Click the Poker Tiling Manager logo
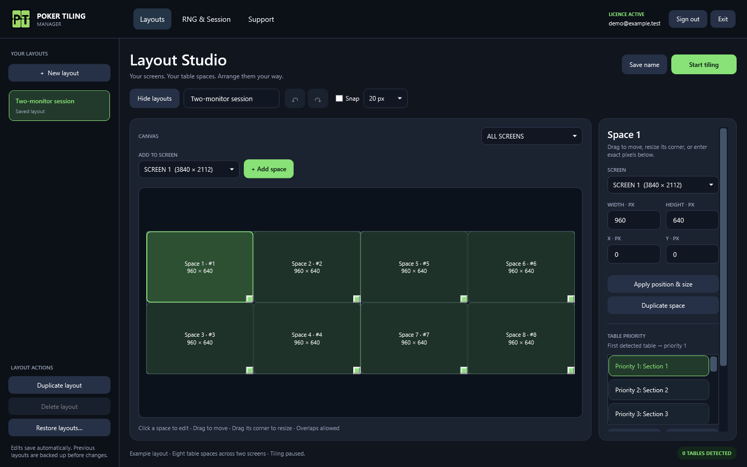The height and width of the screenshot is (467, 747). (x=21, y=19)
